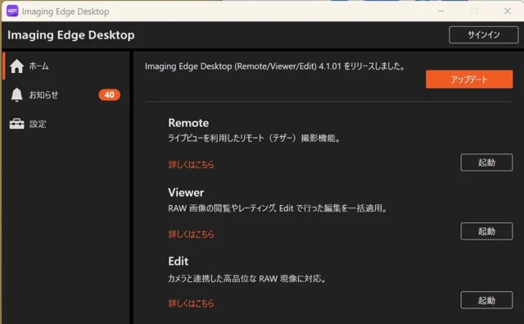Open 詳しくはこちら link under Viewer
Image resolution: width=524 pixels, height=324 pixels.
191,234
